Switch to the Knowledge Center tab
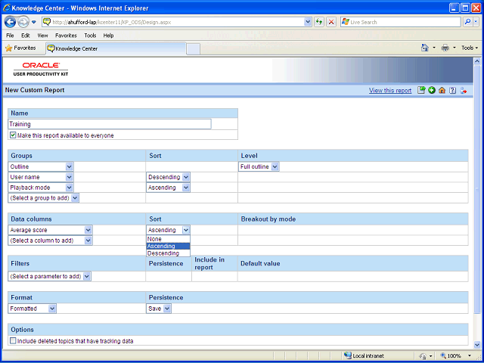484x363 pixels. tap(116, 48)
